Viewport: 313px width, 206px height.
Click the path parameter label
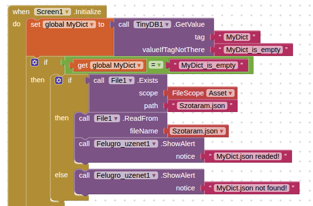pos(151,106)
